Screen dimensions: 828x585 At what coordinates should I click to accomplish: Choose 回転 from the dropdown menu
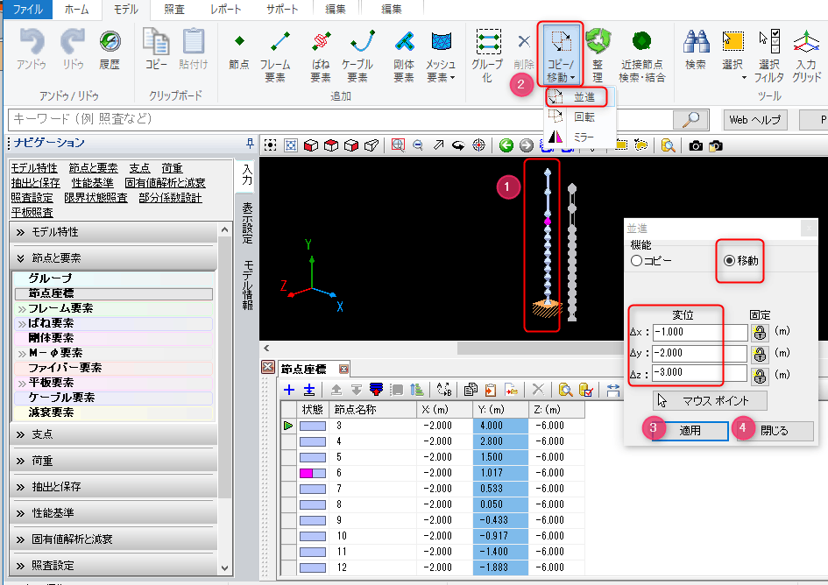[584, 116]
